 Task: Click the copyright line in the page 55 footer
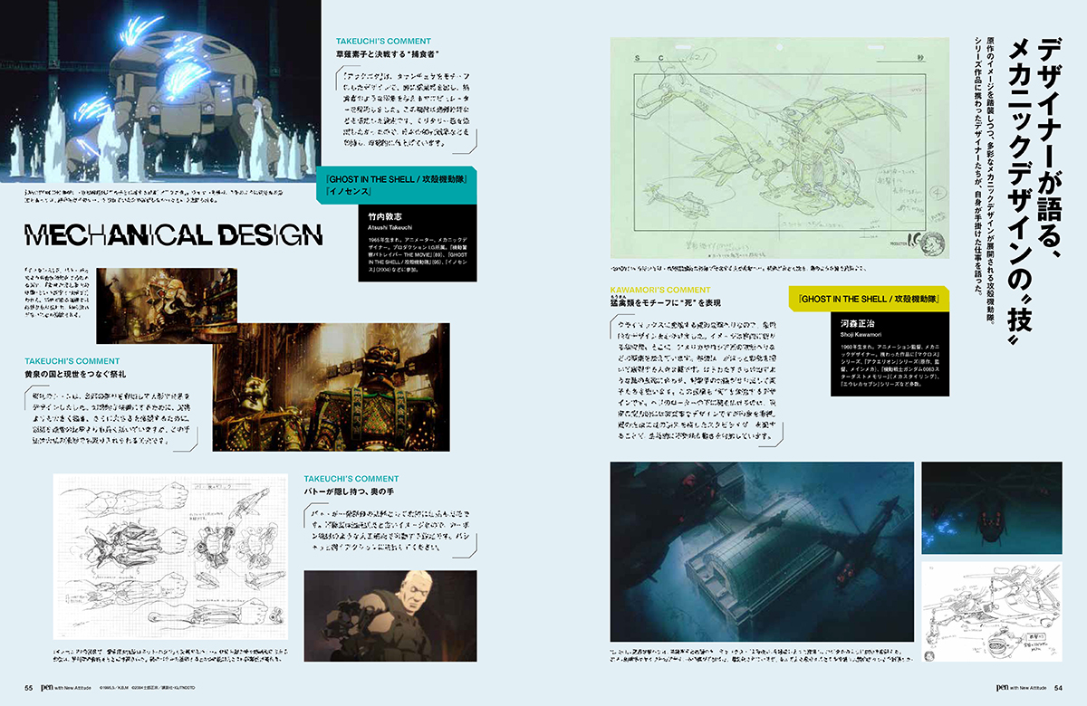(x=147, y=689)
